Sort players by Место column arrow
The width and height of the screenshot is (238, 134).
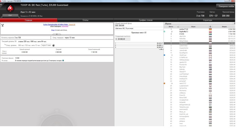pos(178,27)
